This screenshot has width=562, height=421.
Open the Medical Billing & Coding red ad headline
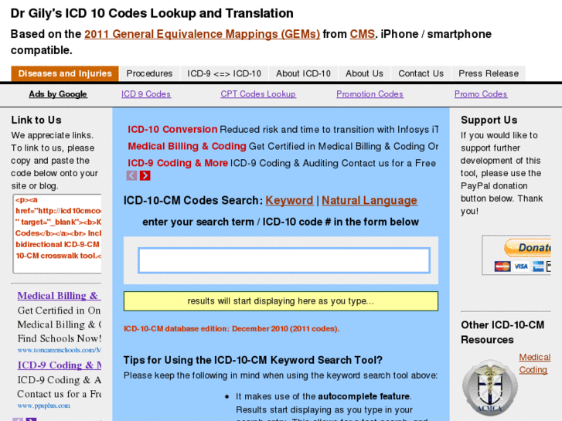187,146
